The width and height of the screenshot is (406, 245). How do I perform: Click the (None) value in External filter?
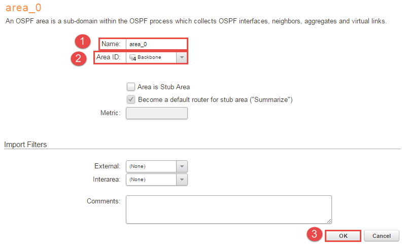click(138, 166)
